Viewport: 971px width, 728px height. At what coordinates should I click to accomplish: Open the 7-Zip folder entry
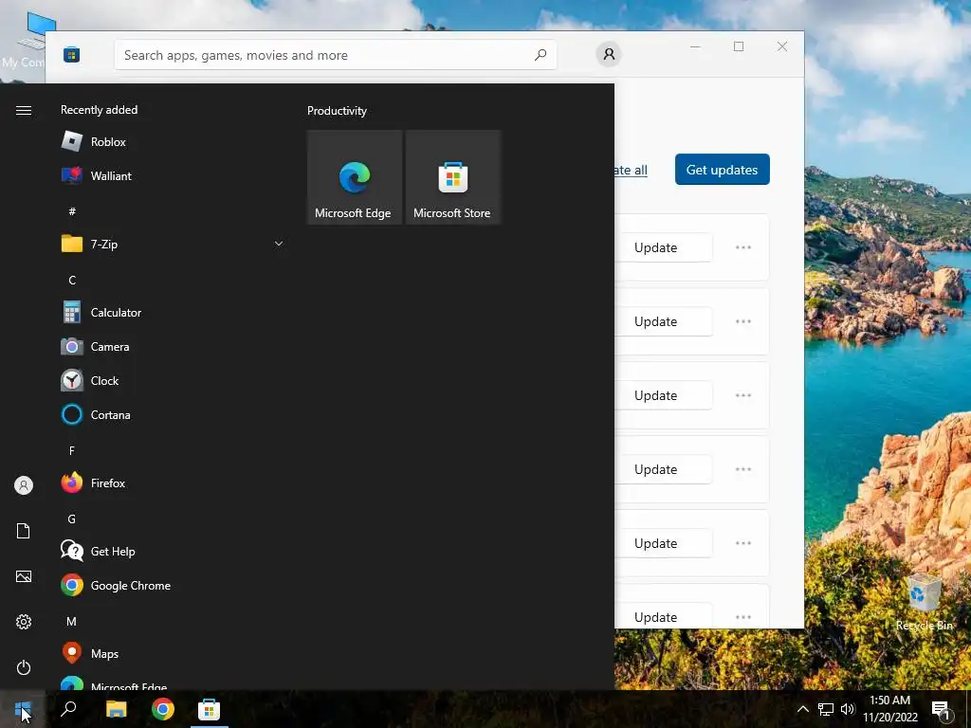pyautogui.click(x=173, y=244)
